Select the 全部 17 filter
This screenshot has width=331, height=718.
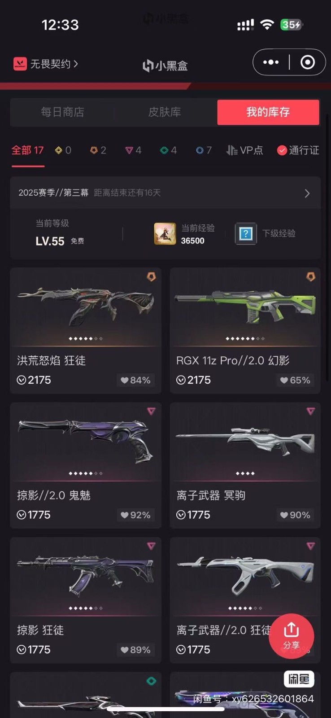[x=28, y=150]
